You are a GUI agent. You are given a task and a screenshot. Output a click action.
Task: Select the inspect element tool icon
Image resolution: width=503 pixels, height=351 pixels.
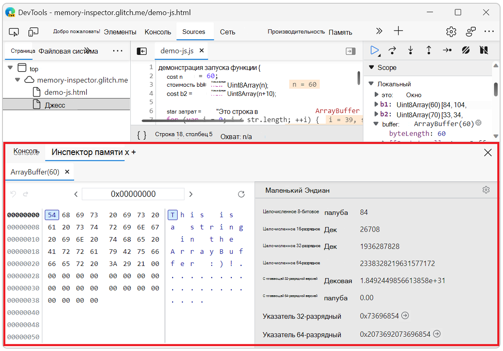point(14,32)
